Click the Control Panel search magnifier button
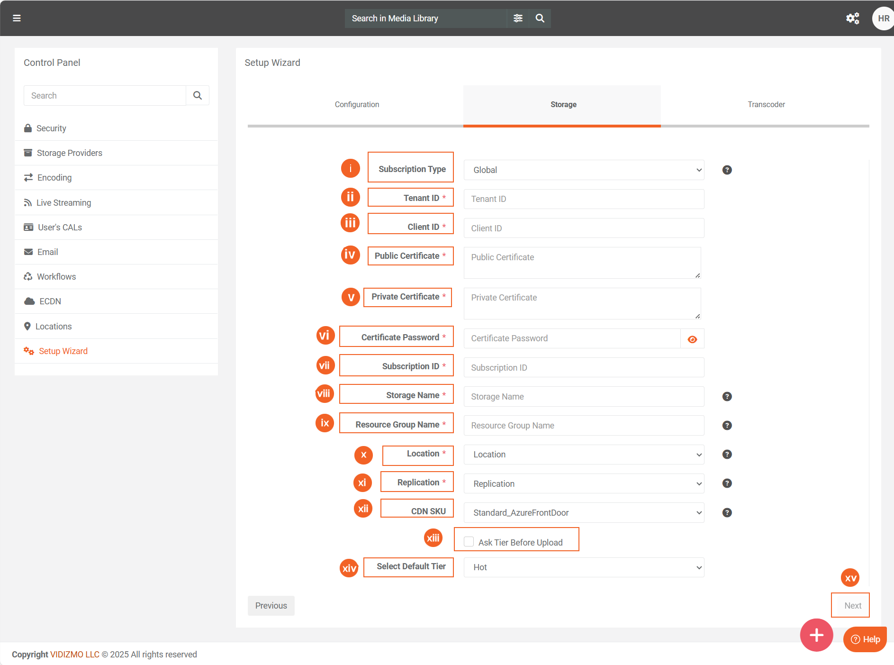Screen dimensions: 894x665 [198, 95]
